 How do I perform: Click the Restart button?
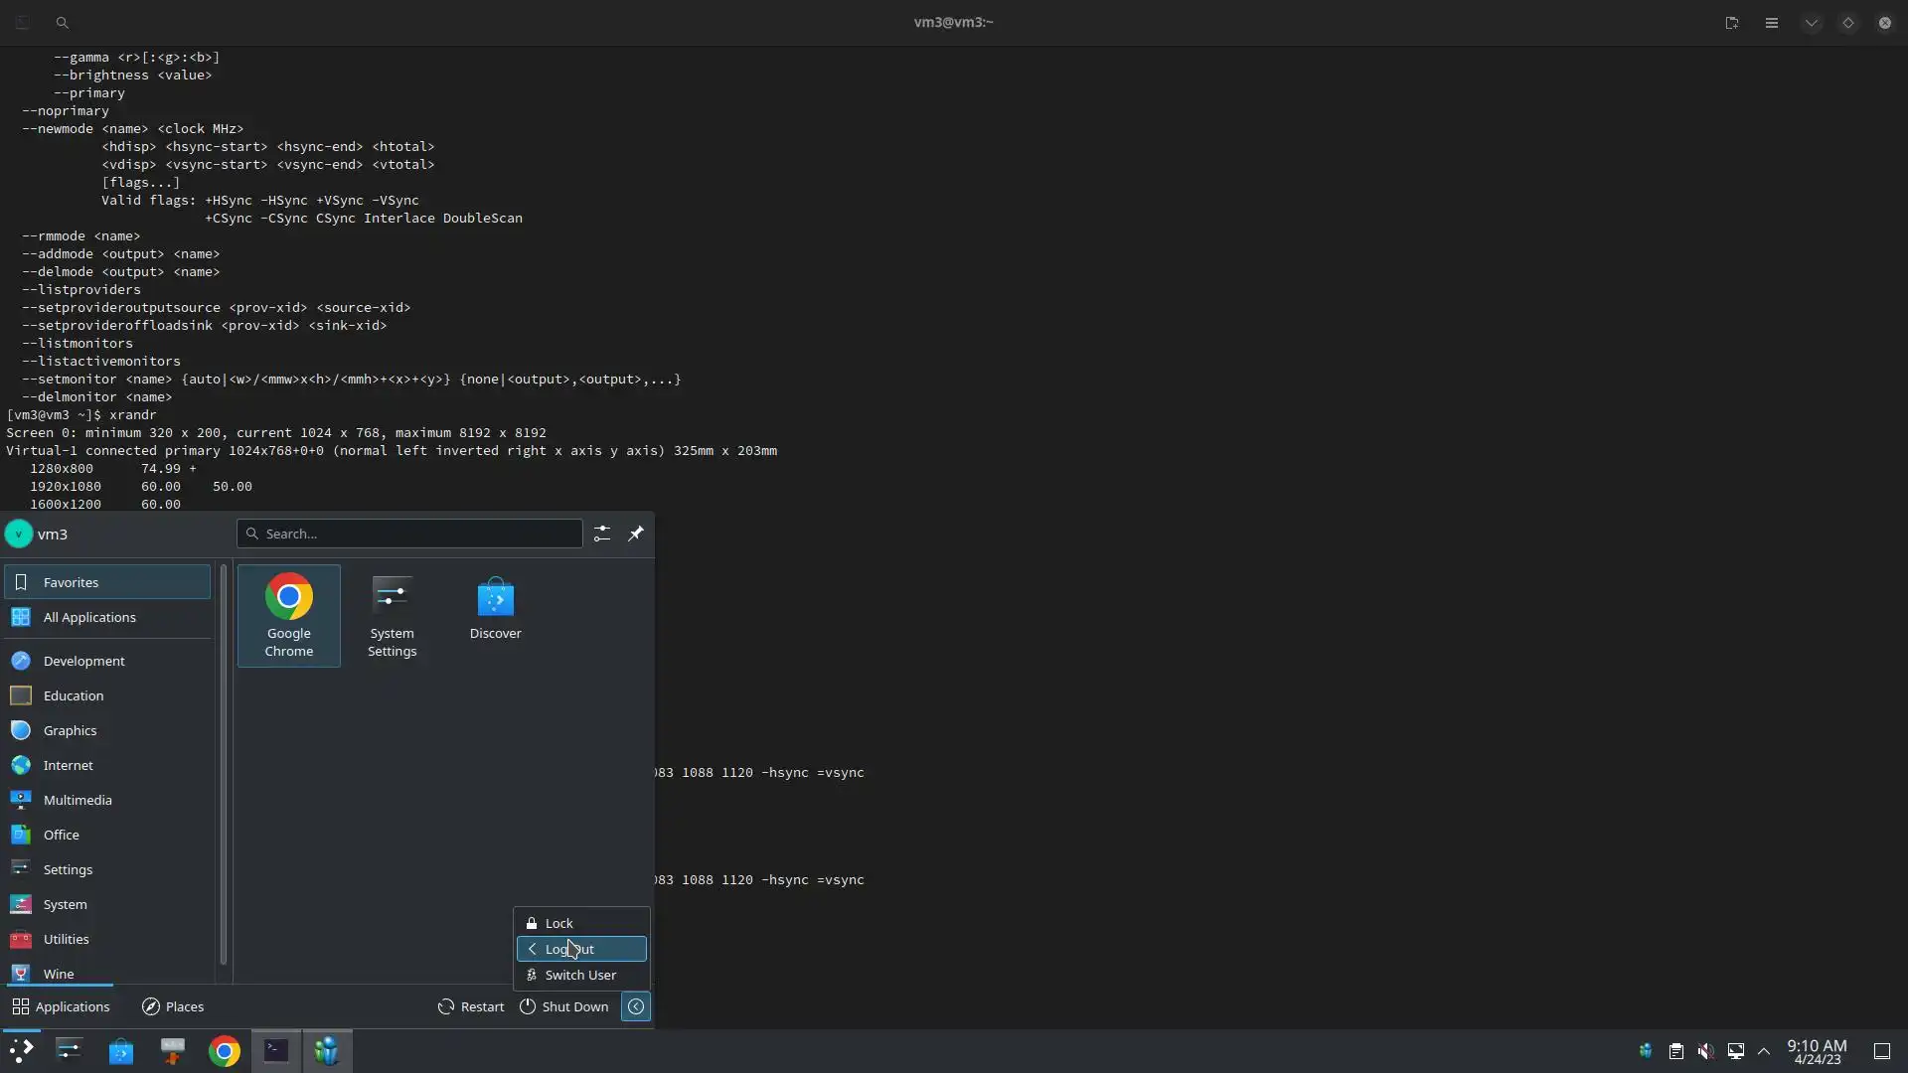point(471,1006)
